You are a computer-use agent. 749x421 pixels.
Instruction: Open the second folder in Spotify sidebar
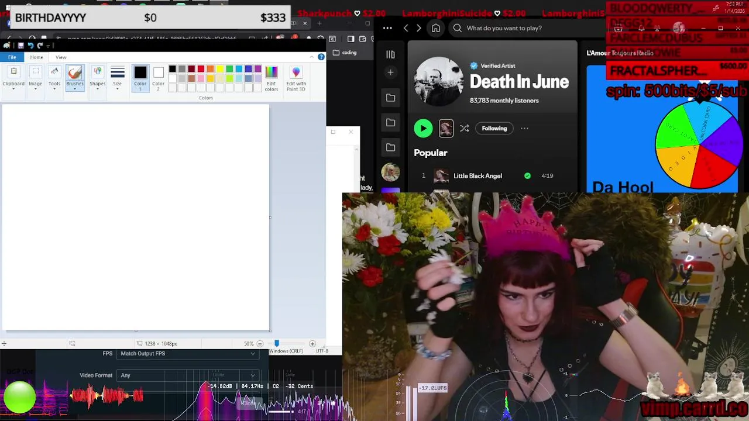coord(390,122)
